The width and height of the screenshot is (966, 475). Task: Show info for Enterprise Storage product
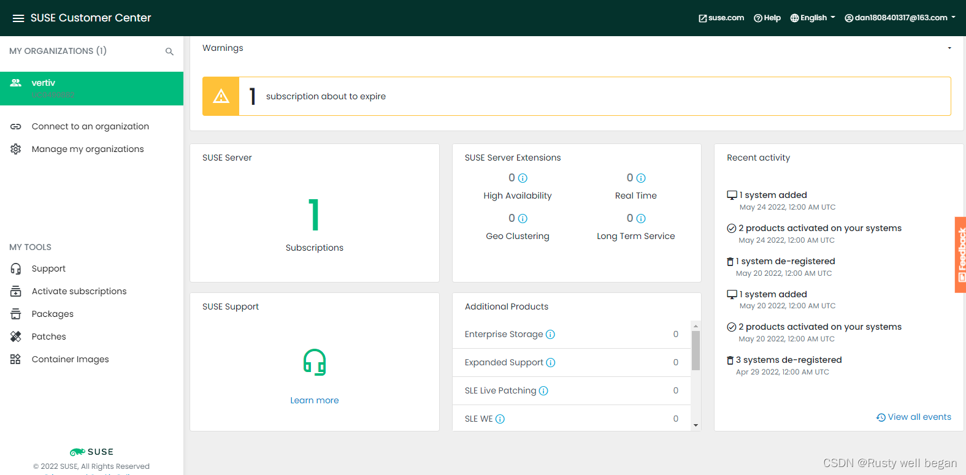(550, 335)
